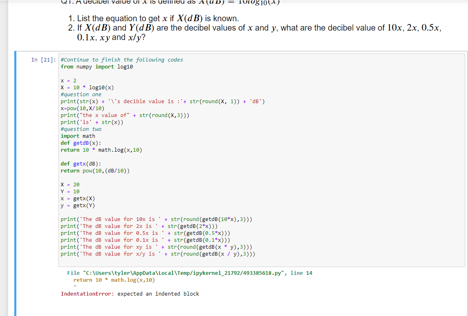The height and width of the screenshot is (316, 468).
Task: Click the 'X = 10 * log10(x)' line
Action: (87, 88)
